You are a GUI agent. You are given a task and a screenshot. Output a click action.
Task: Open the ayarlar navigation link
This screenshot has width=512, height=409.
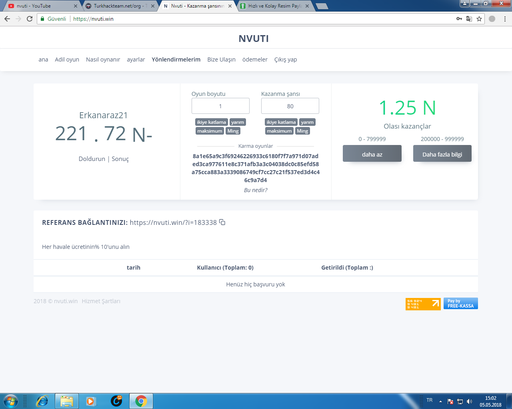coord(136,60)
